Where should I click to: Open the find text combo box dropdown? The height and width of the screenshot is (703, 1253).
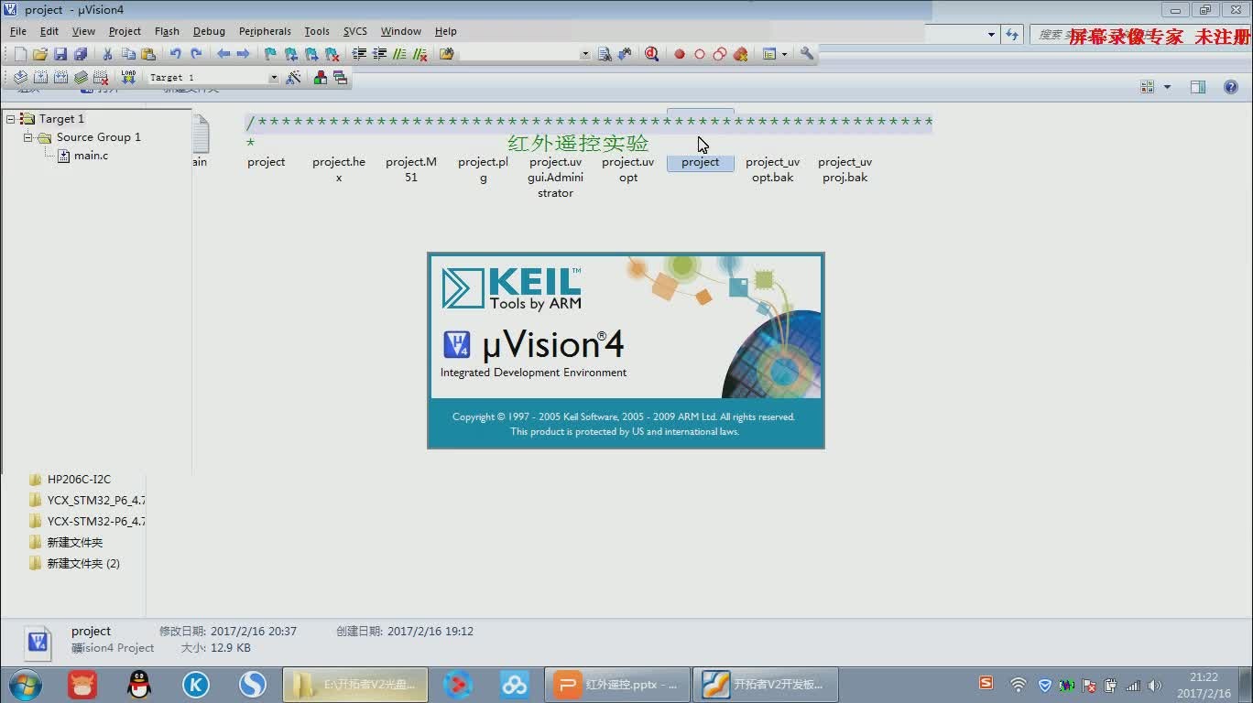pyautogui.click(x=585, y=54)
